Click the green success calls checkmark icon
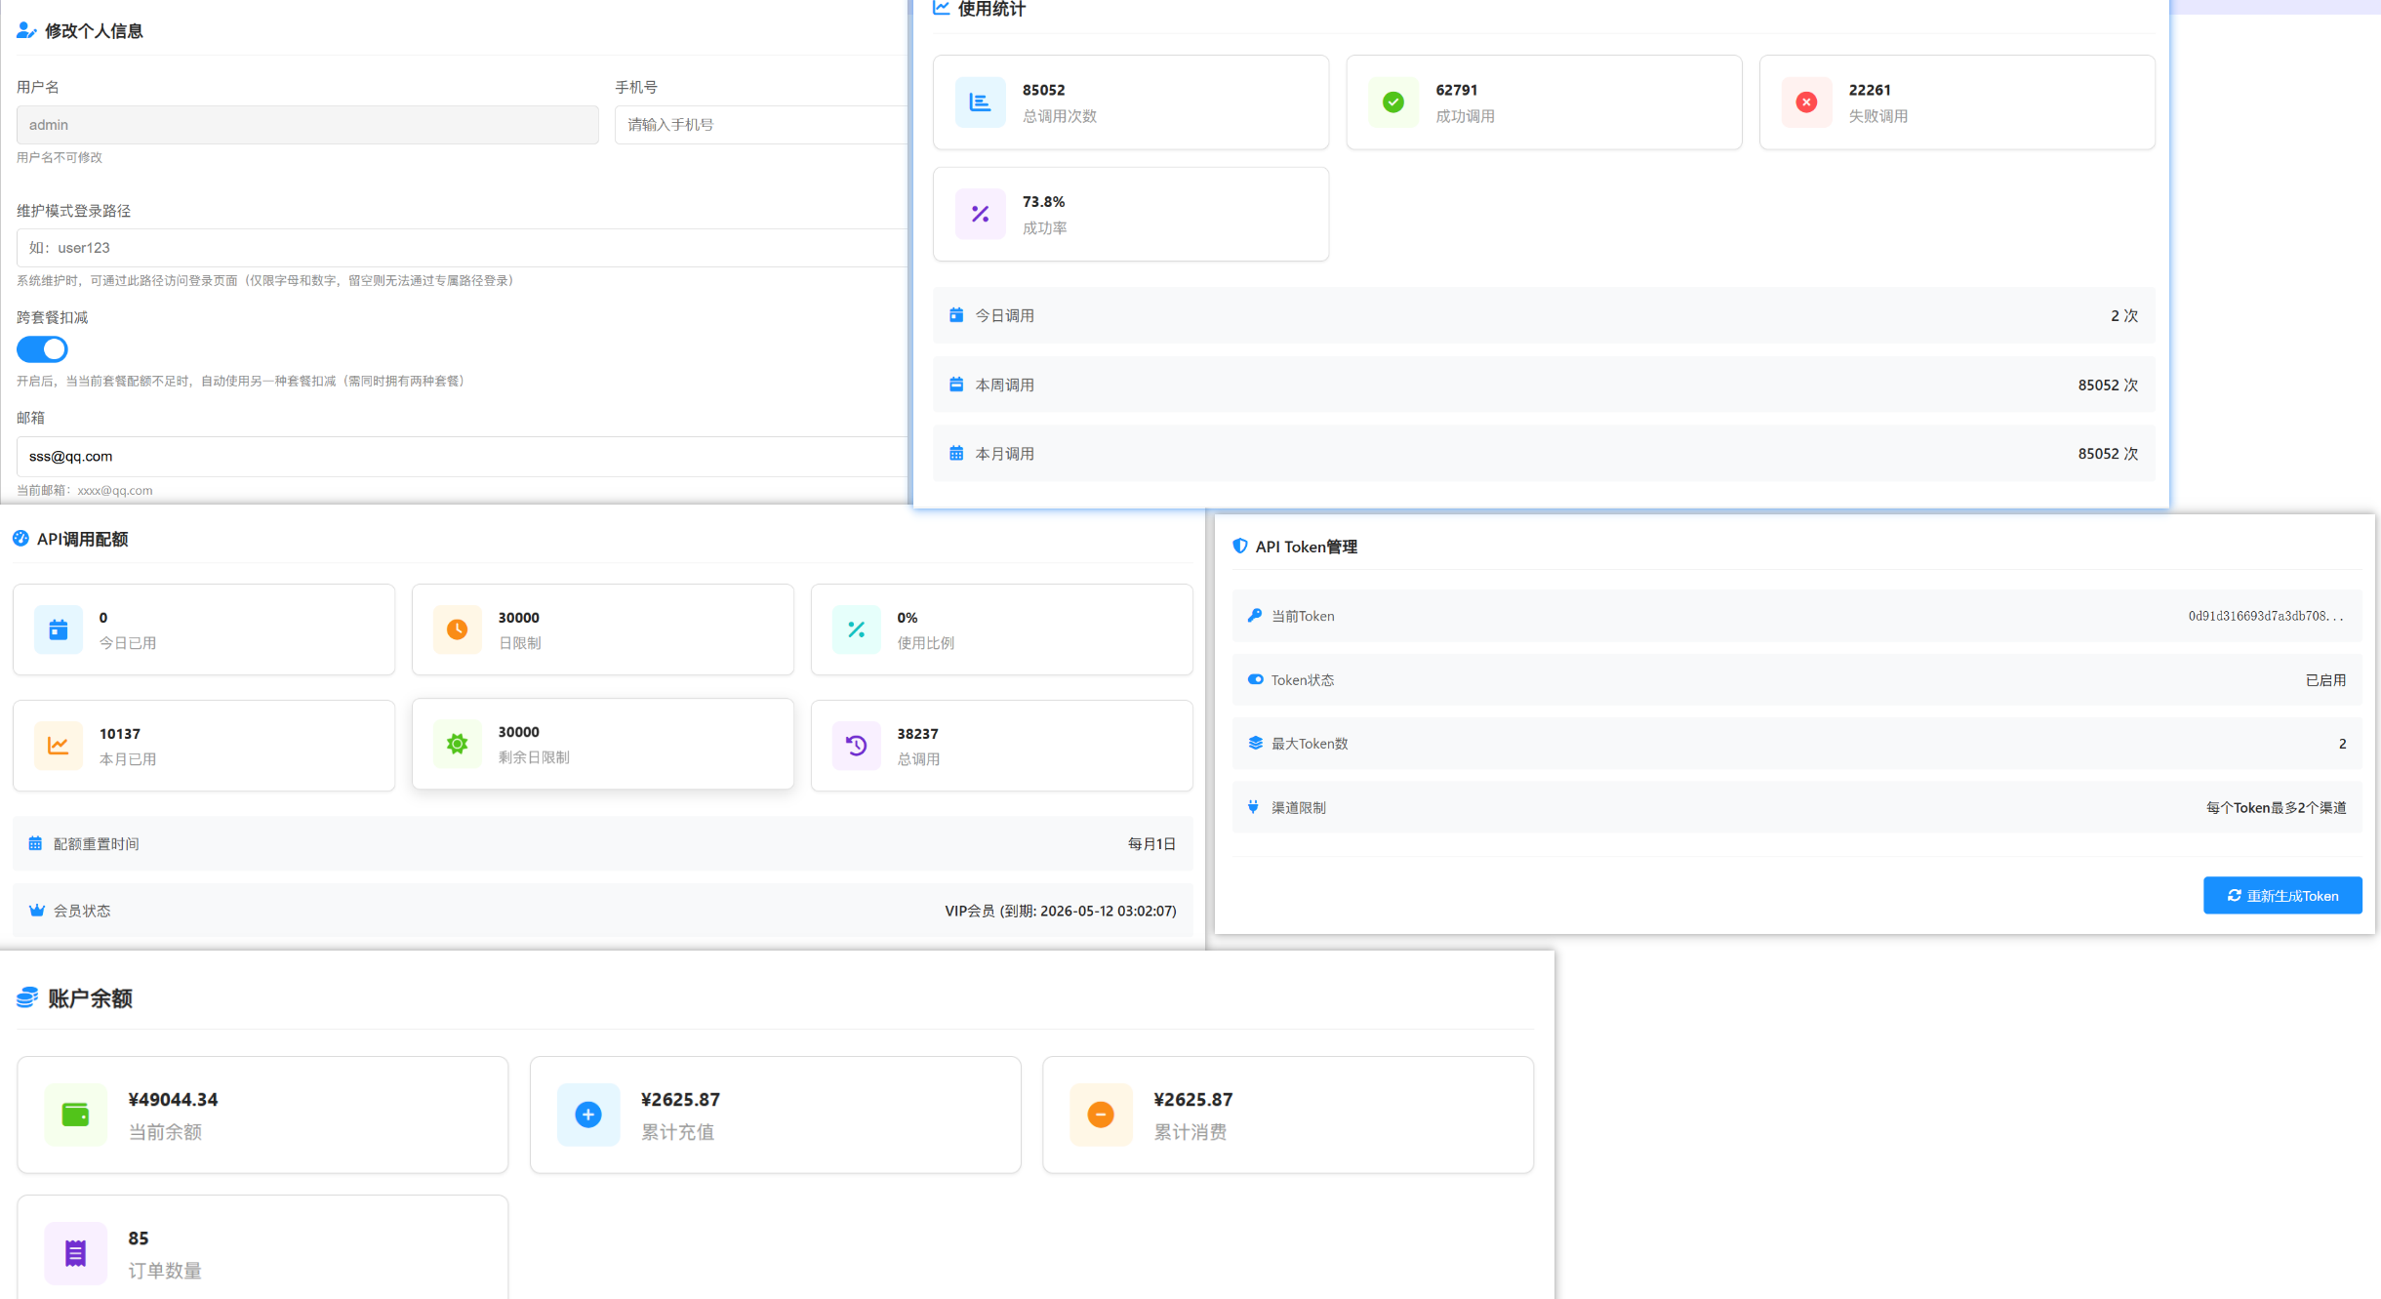Image resolution: width=2381 pixels, height=1299 pixels. (1393, 102)
